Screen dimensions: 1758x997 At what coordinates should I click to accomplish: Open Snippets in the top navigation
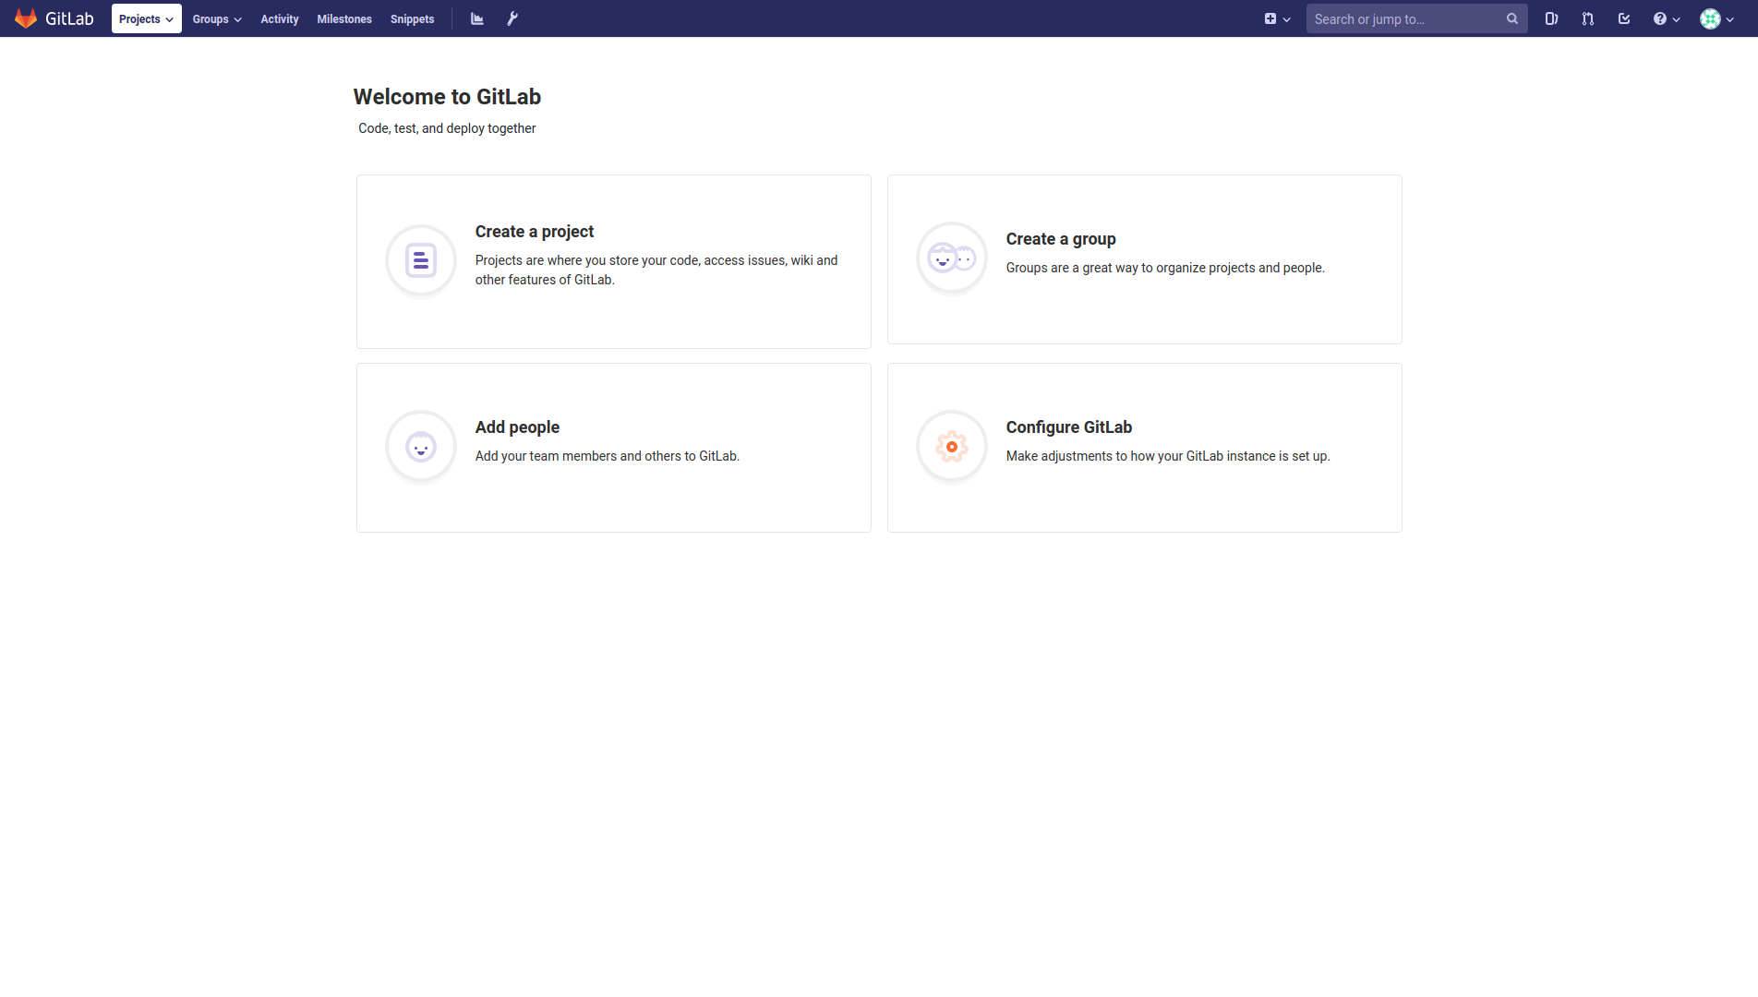tap(412, 18)
